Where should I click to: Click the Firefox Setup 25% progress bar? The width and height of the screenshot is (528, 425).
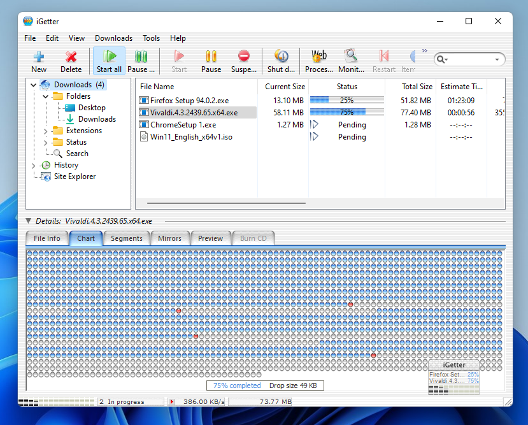(346, 100)
